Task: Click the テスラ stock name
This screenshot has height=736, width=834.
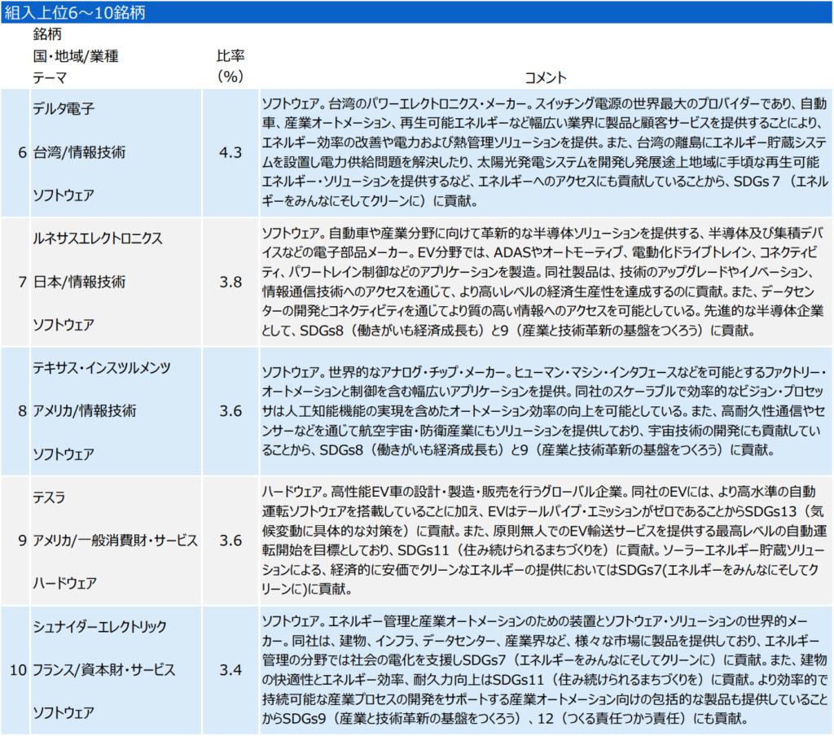Action: coord(49,497)
